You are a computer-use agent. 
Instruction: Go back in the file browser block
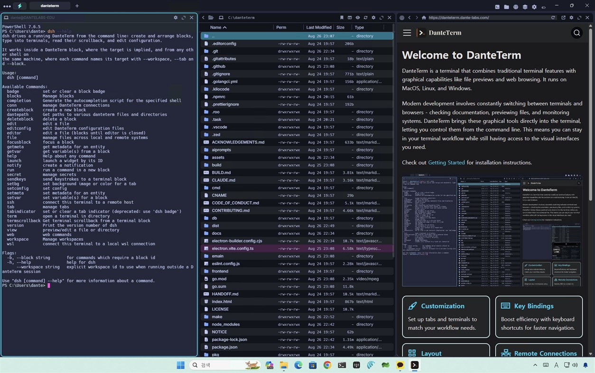[203, 18]
